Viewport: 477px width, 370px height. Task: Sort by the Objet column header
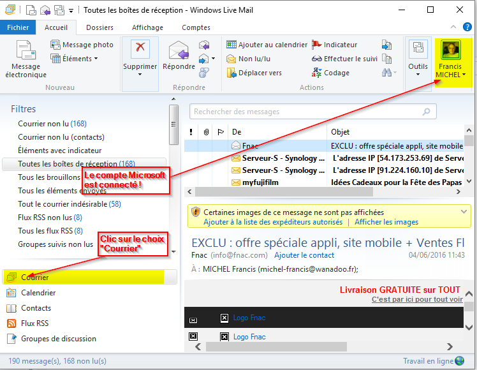(395, 132)
